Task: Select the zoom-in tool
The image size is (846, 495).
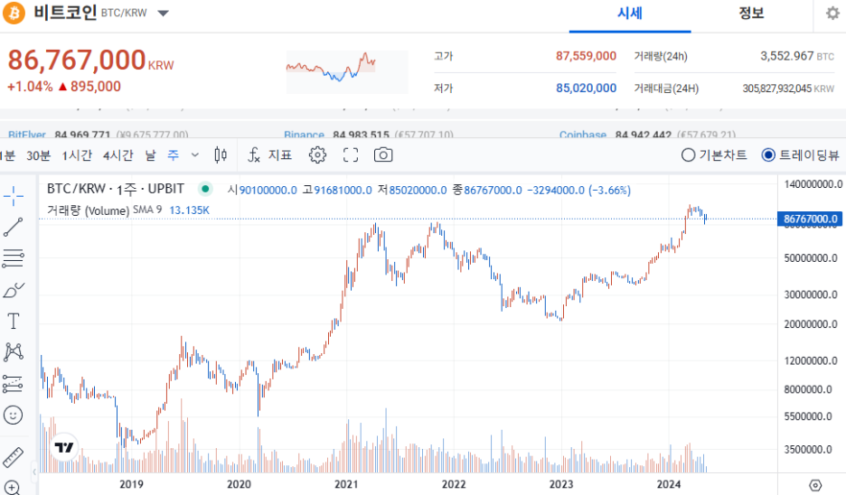Action: [x=12, y=488]
